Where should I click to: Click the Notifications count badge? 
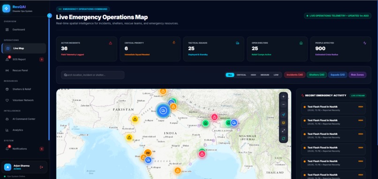[41, 149]
